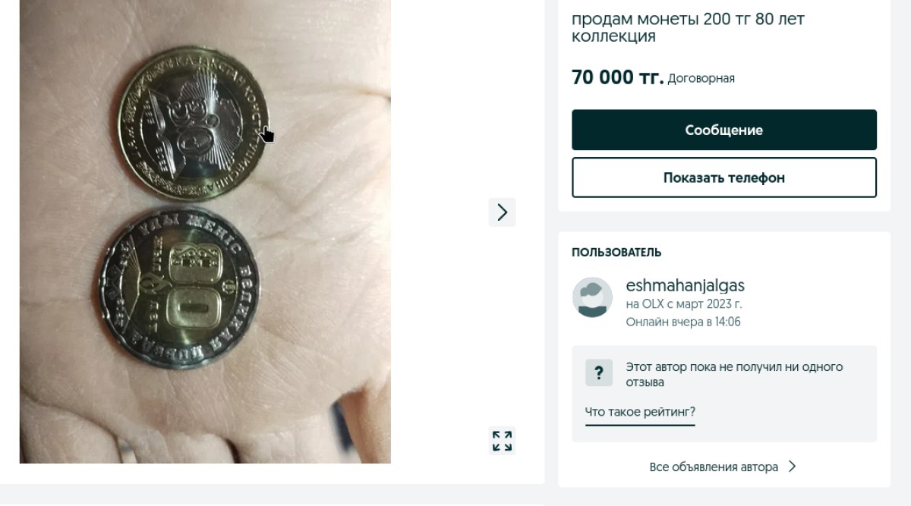The width and height of the screenshot is (911, 506).
Task: Click the coin photo to enlarge it
Action: (x=203, y=228)
